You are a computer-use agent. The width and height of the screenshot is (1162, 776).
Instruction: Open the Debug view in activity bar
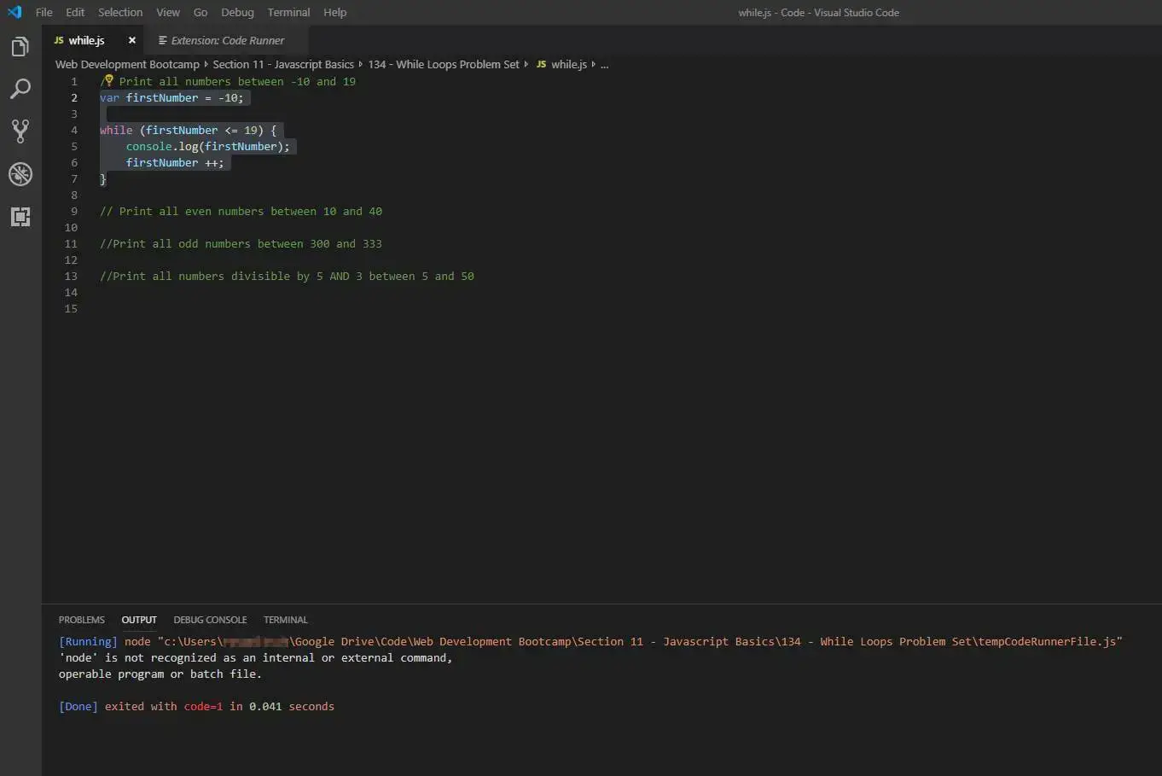point(20,174)
